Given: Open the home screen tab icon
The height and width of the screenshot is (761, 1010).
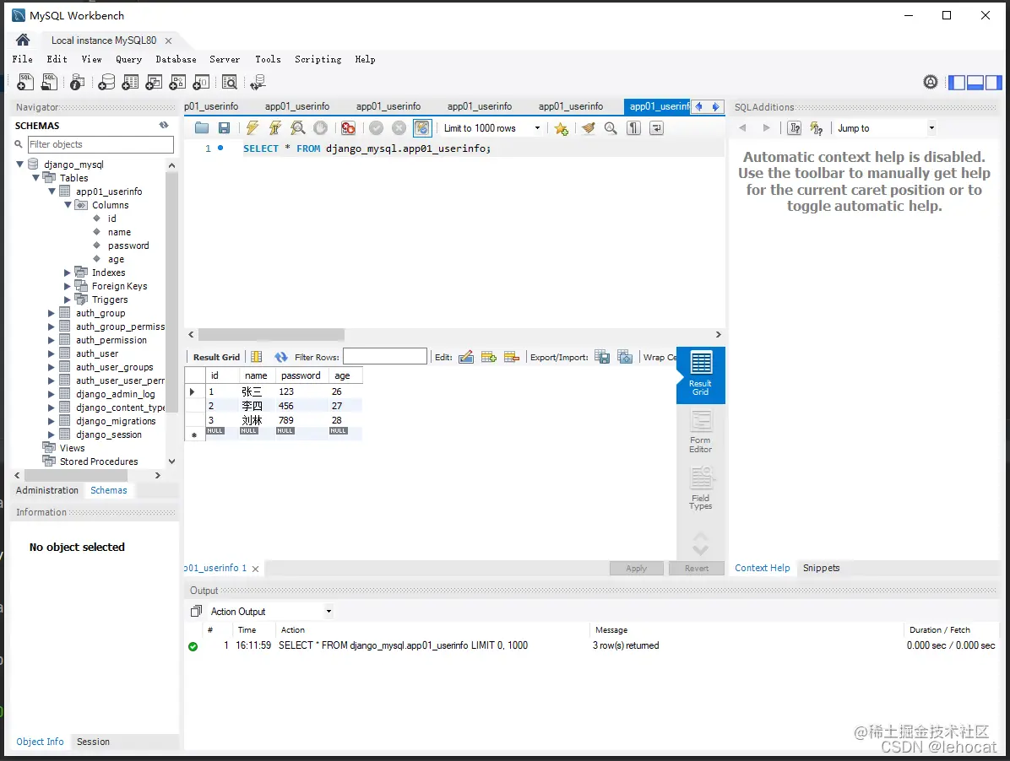Looking at the screenshot, I should click(x=23, y=40).
